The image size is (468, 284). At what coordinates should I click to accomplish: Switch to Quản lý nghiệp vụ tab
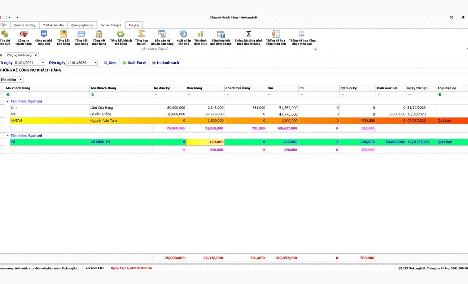tap(82, 25)
